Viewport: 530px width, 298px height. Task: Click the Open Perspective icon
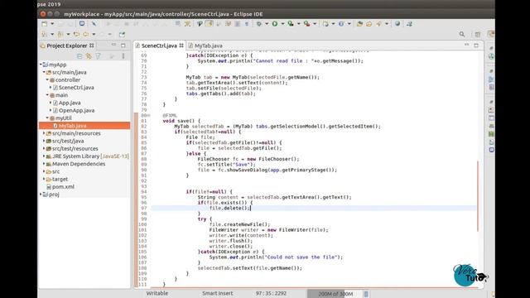click(x=477, y=34)
